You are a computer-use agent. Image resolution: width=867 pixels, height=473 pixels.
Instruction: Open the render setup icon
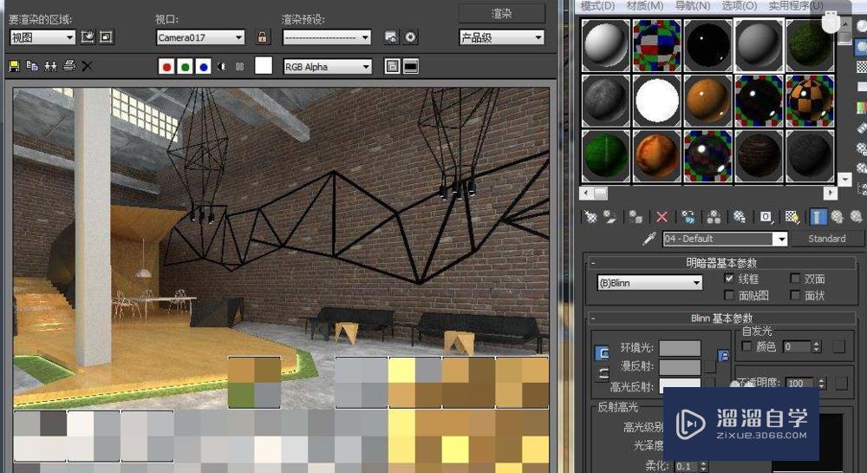pyautogui.click(x=391, y=37)
